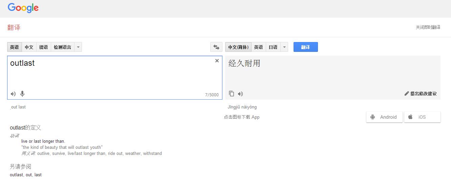This screenshot has height=179, width=451.
Task: Click the red 翻译 page title
Action: coord(14,27)
